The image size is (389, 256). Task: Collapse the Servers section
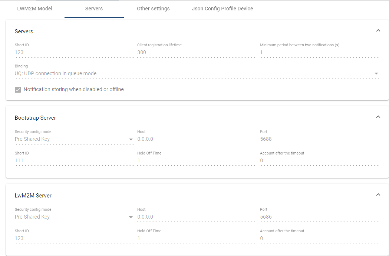click(378, 30)
